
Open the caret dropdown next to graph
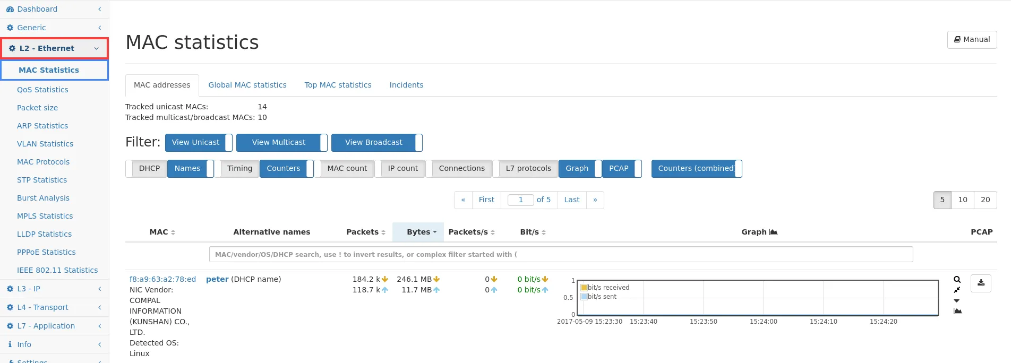(x=957, y=300)
